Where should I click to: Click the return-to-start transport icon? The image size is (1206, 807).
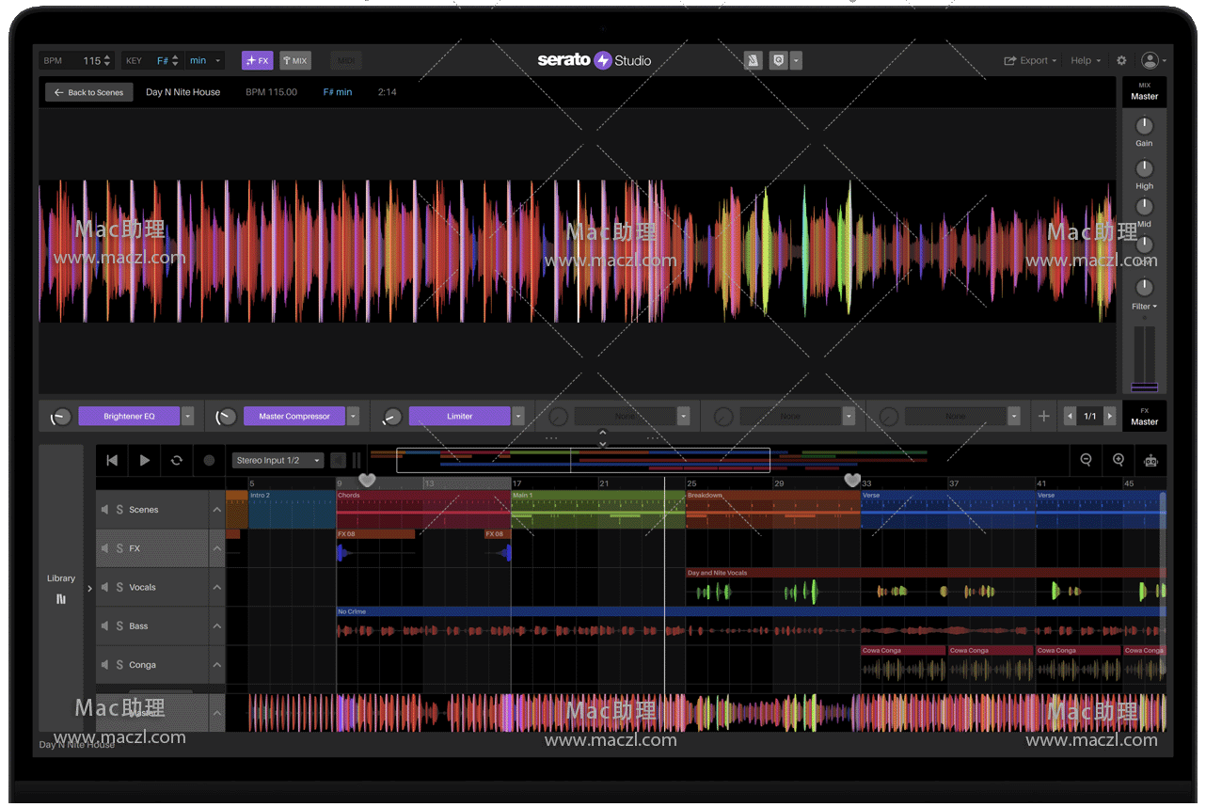tap(112, 461)
